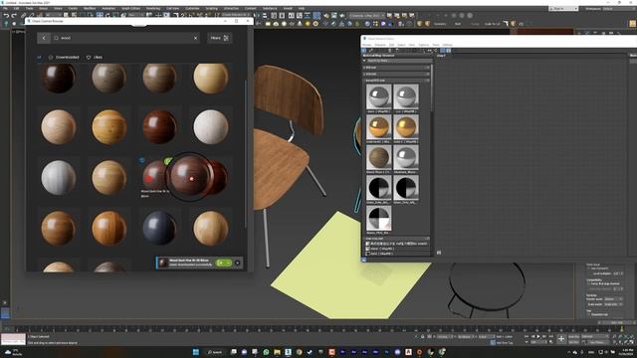This screenshot has width=637, height=358.
Task: Open the Customize menu
Action: tap(192, 9)
